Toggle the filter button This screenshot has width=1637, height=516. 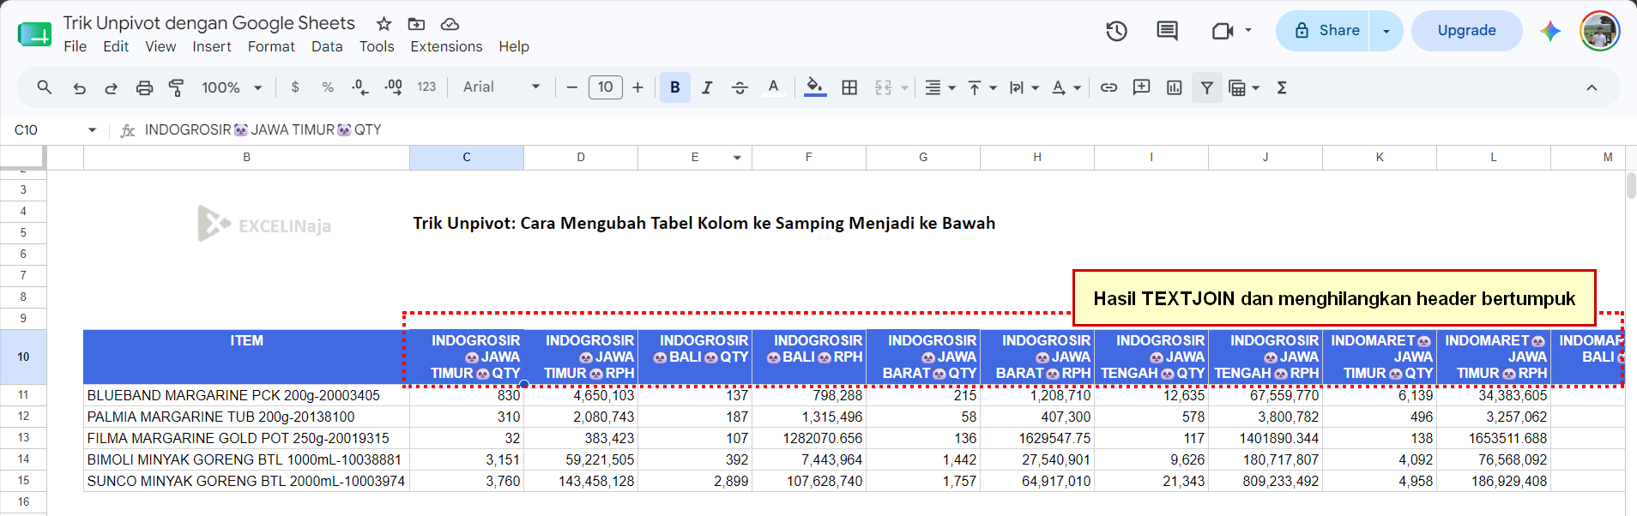point(1207,87)
